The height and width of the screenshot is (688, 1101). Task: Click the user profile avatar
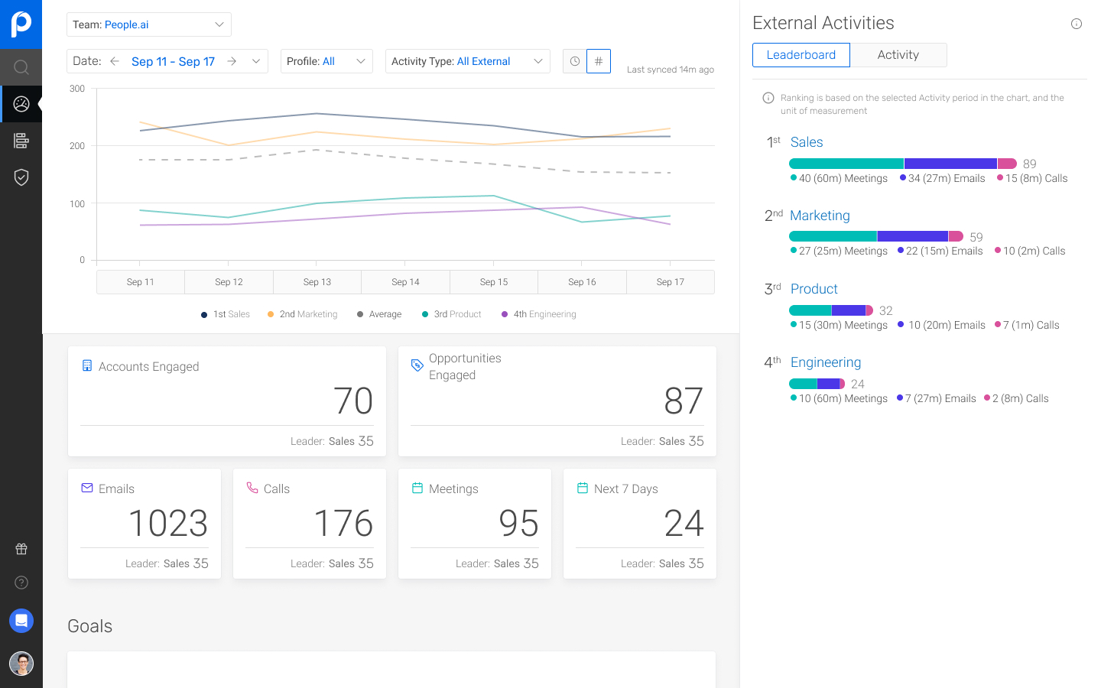(21, 664)
